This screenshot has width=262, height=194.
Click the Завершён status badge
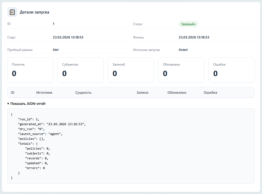coord(188,24)
